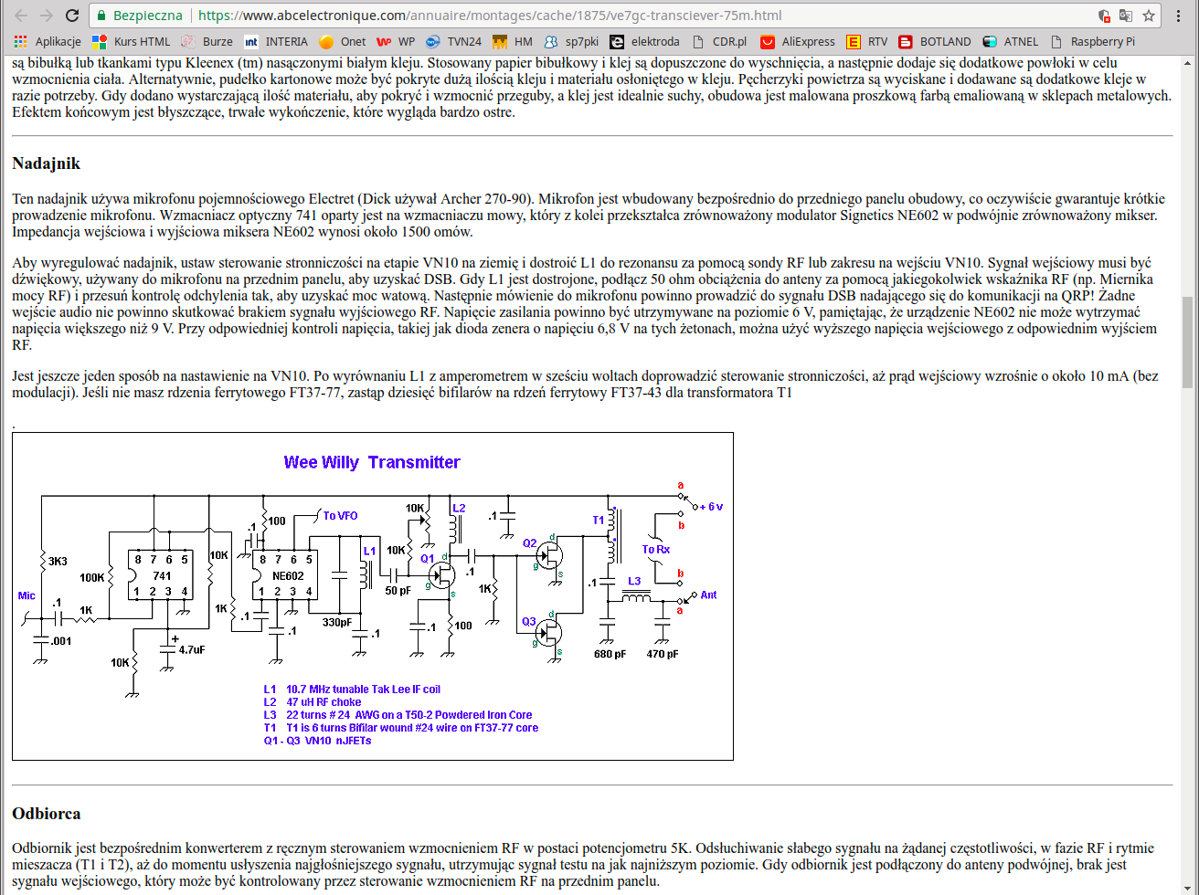
Task: Click the green Bezpieczna secure site indicator
Action: click(x=140, y=16)
